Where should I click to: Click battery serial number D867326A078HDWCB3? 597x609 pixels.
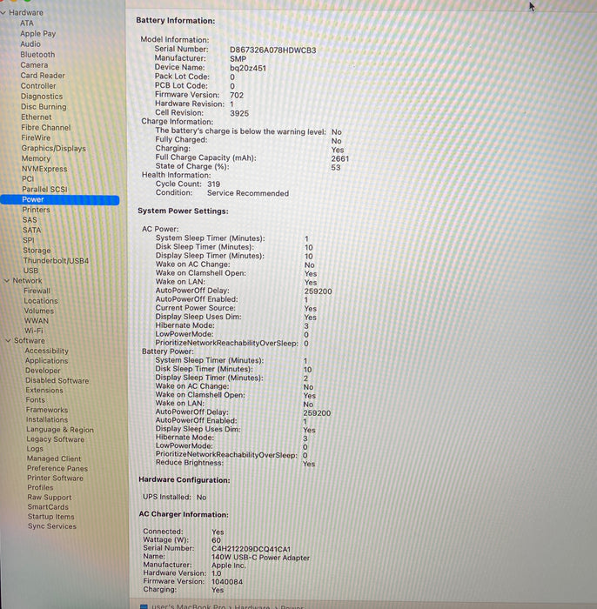pos(272,50)
